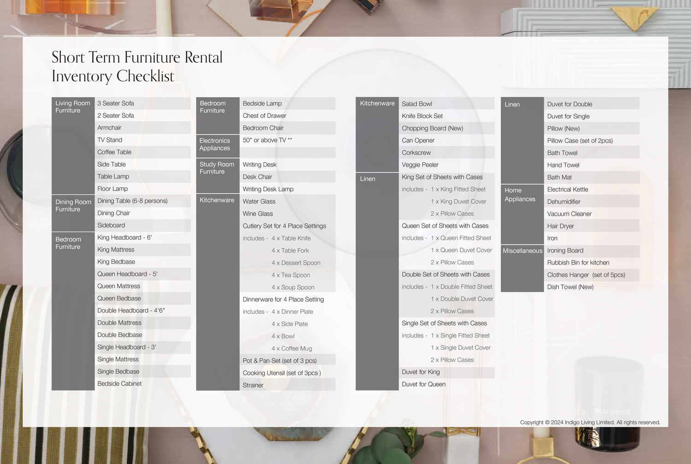Click the Electronics Appliances section label
Screen dimensions: 691x464
215,144
